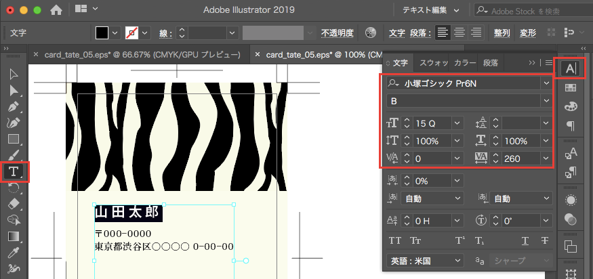Viewport: 593px width, 279px height.
Task: Toggle Strikethrough formatting
Action: pyautogui.click(x=545, y=240)
